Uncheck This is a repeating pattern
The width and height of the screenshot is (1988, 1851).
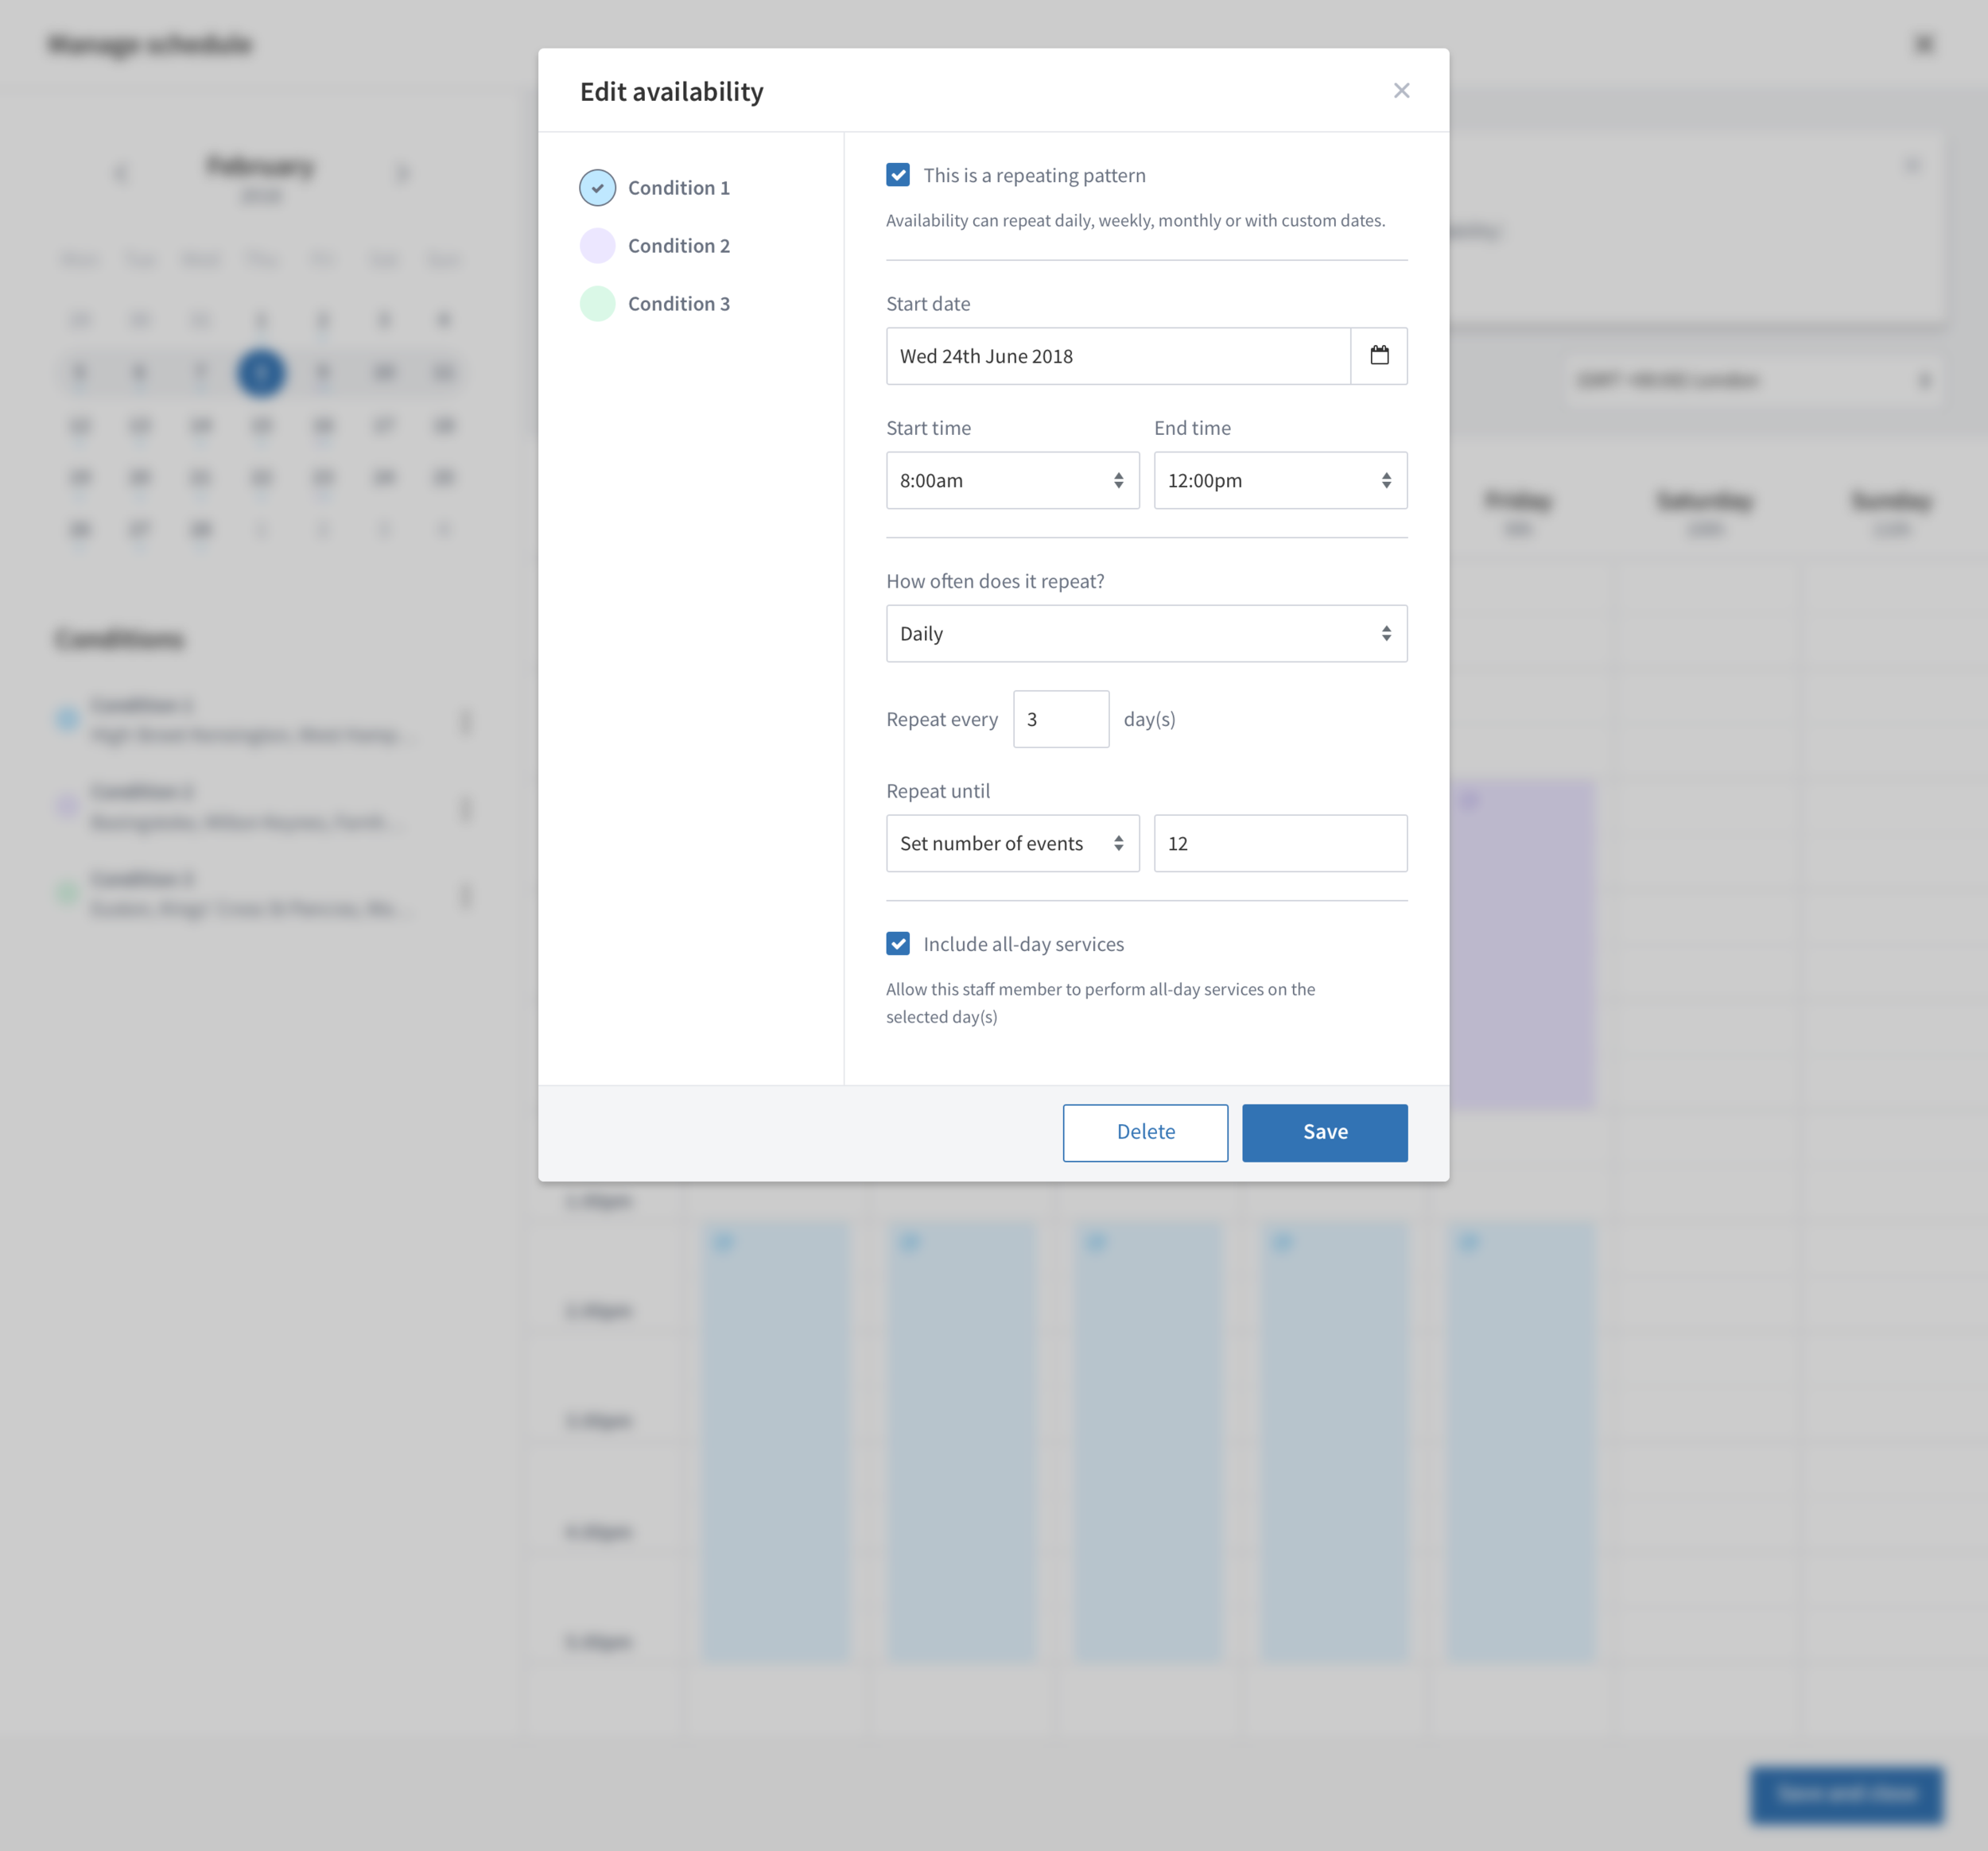tap(897, 175)
